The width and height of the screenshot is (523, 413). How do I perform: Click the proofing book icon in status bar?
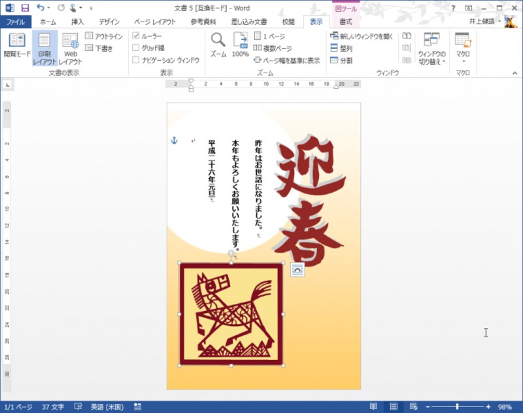(x=78, y=406)
